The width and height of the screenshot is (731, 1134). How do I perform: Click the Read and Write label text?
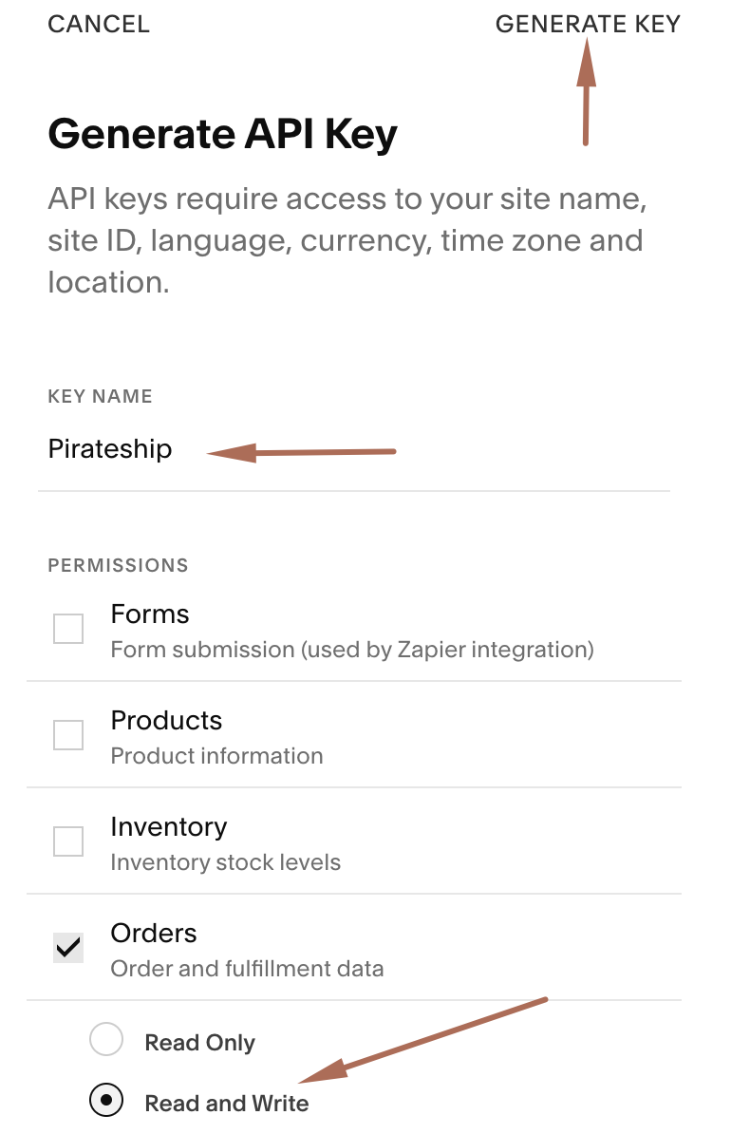pyautogui.click(x=226, y=1104)
